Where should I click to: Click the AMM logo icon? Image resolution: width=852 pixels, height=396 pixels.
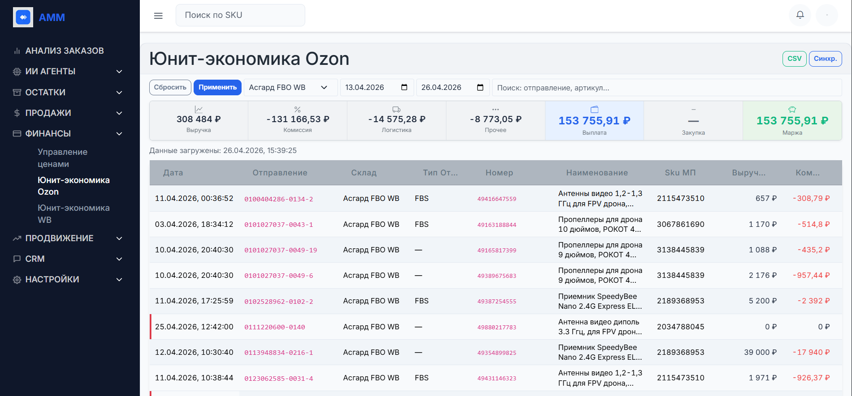[23, 17]
